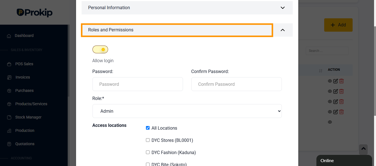The image size is (376, 166).
Task: Click the Prokip logo
Action: pyautogui.click(x=35, y=12)
